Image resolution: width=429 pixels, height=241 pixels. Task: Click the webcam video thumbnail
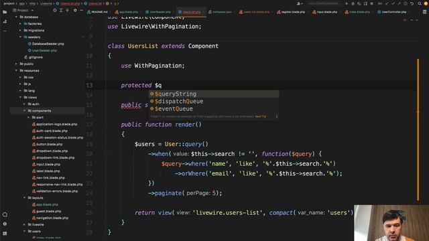click(x=391, y=223)
